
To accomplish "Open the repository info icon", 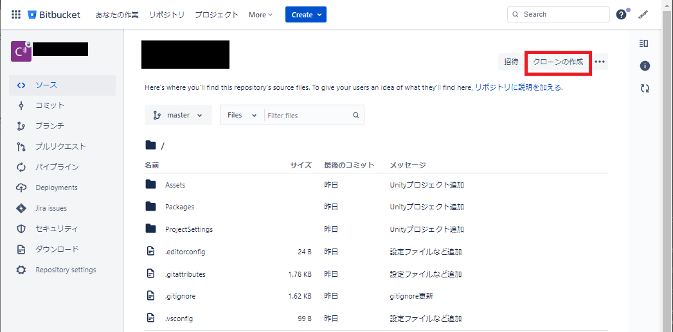I will pos(645,66).
